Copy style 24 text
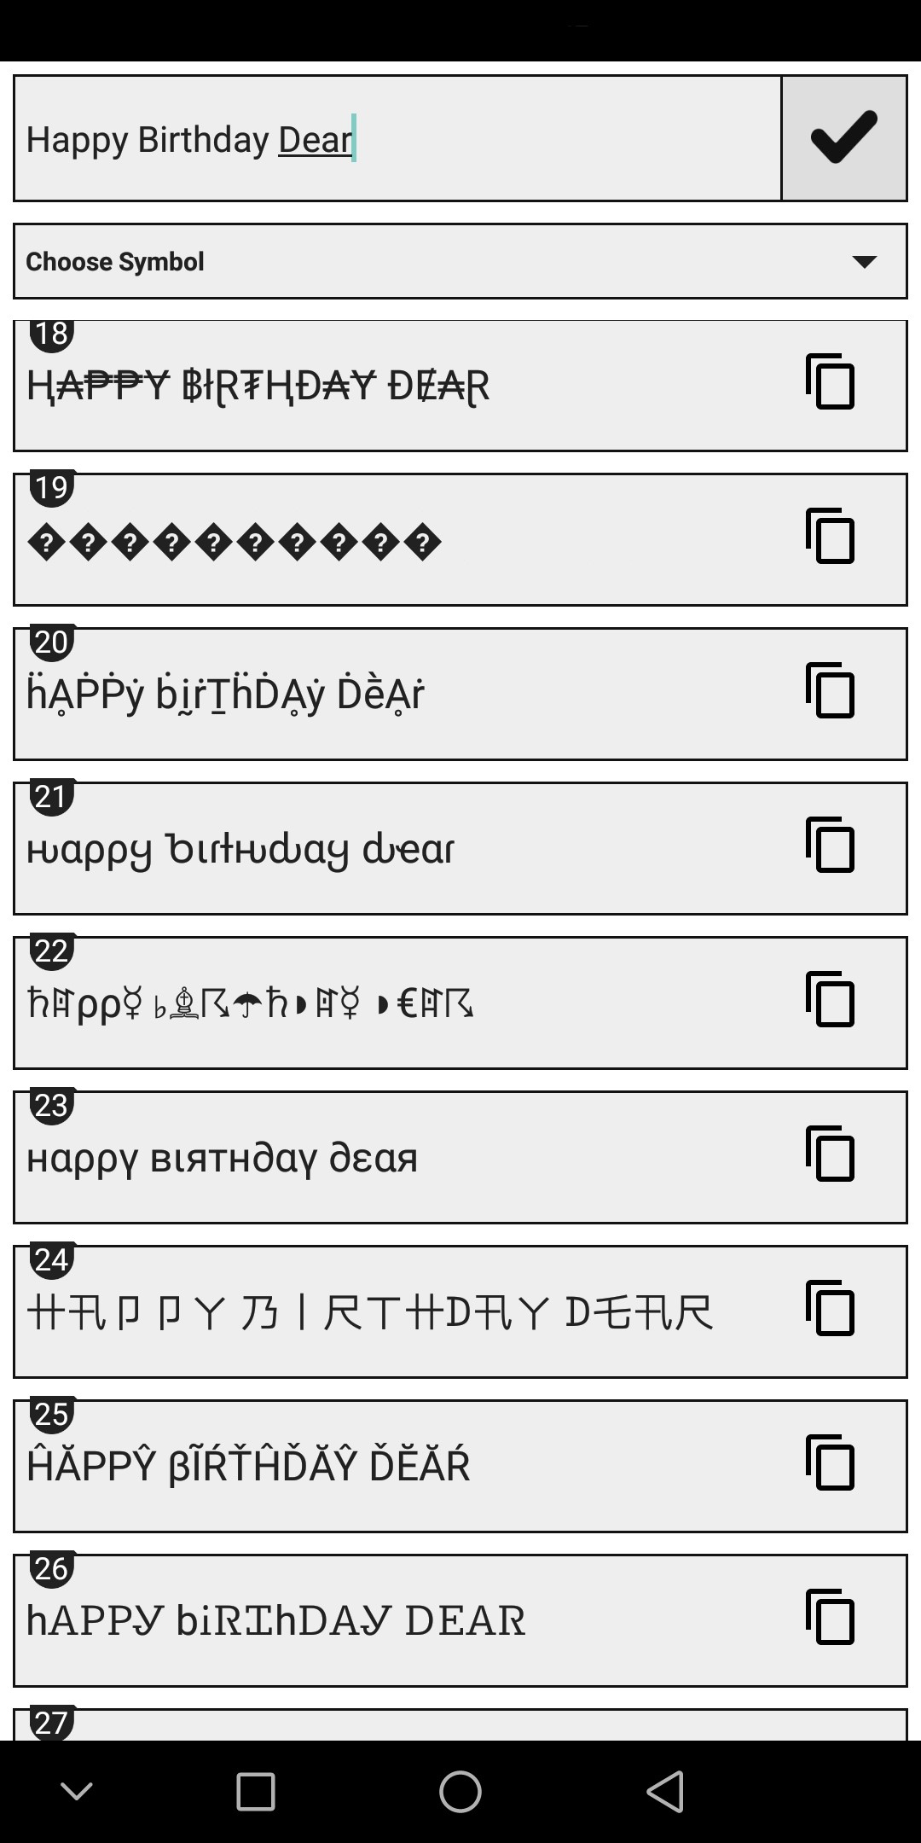The height and width of the screenshot is (1843, 921). (830, 1308)
